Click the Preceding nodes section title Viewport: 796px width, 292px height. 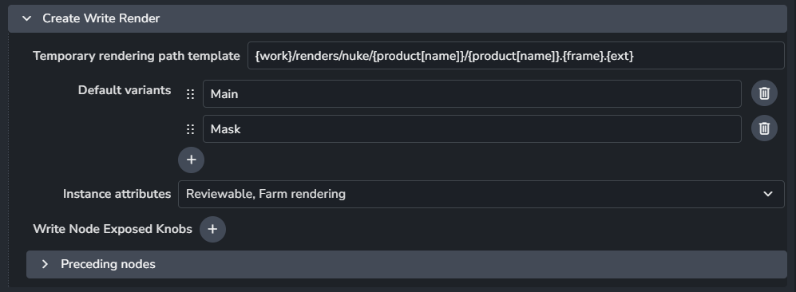click(108, 264)
